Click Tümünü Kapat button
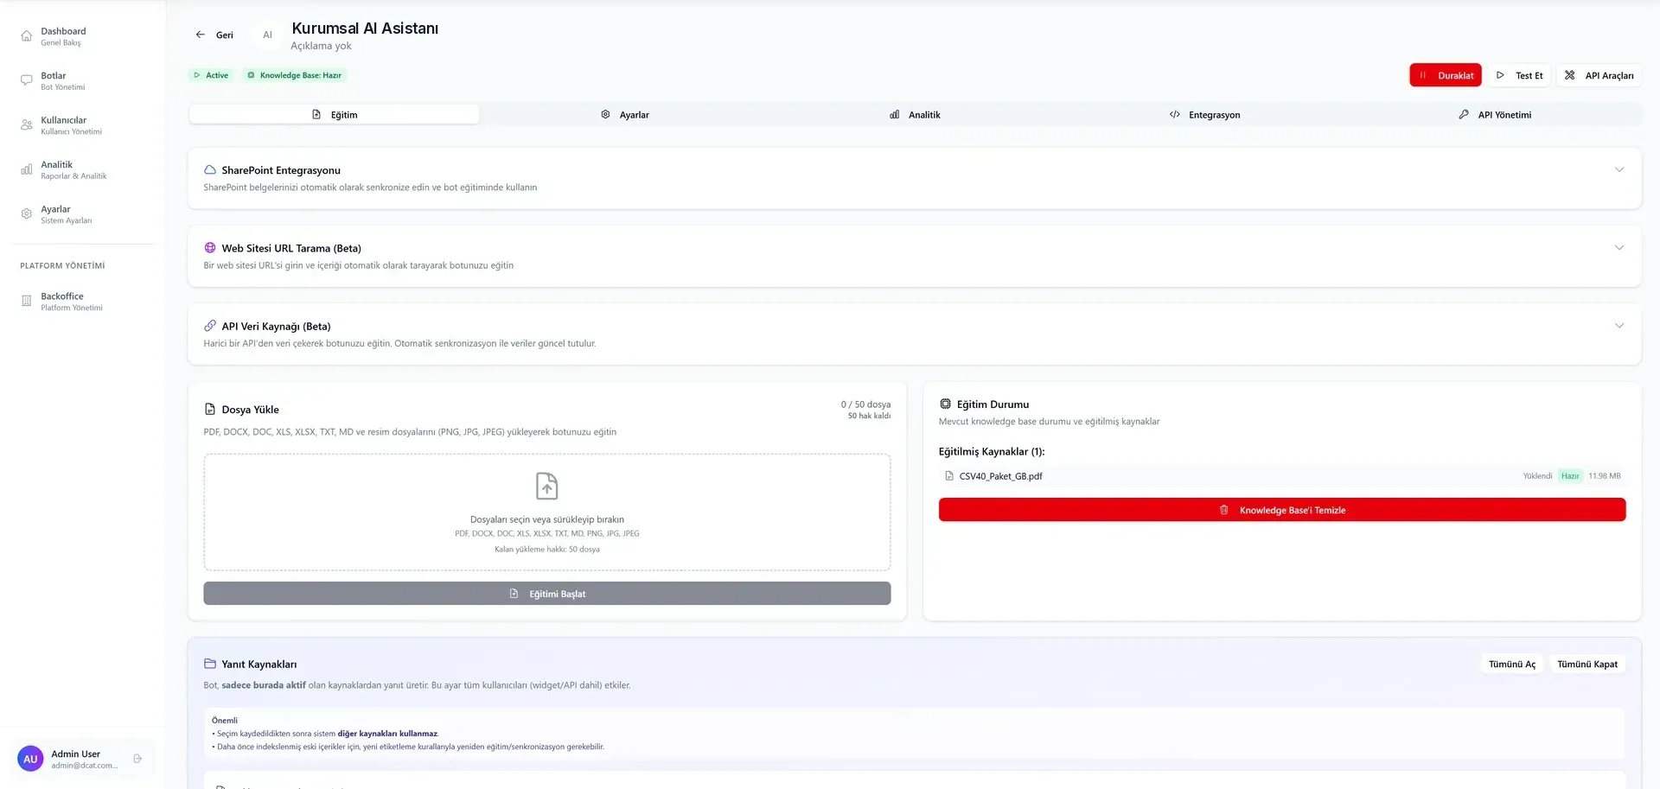Viewport: 1660px width, 789px height. coord(1587,664)
